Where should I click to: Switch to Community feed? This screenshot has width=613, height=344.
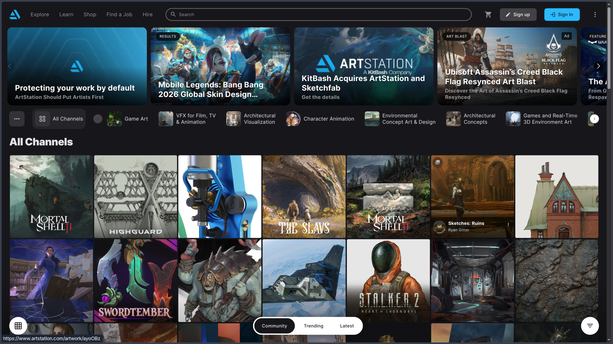click(275, 326)
